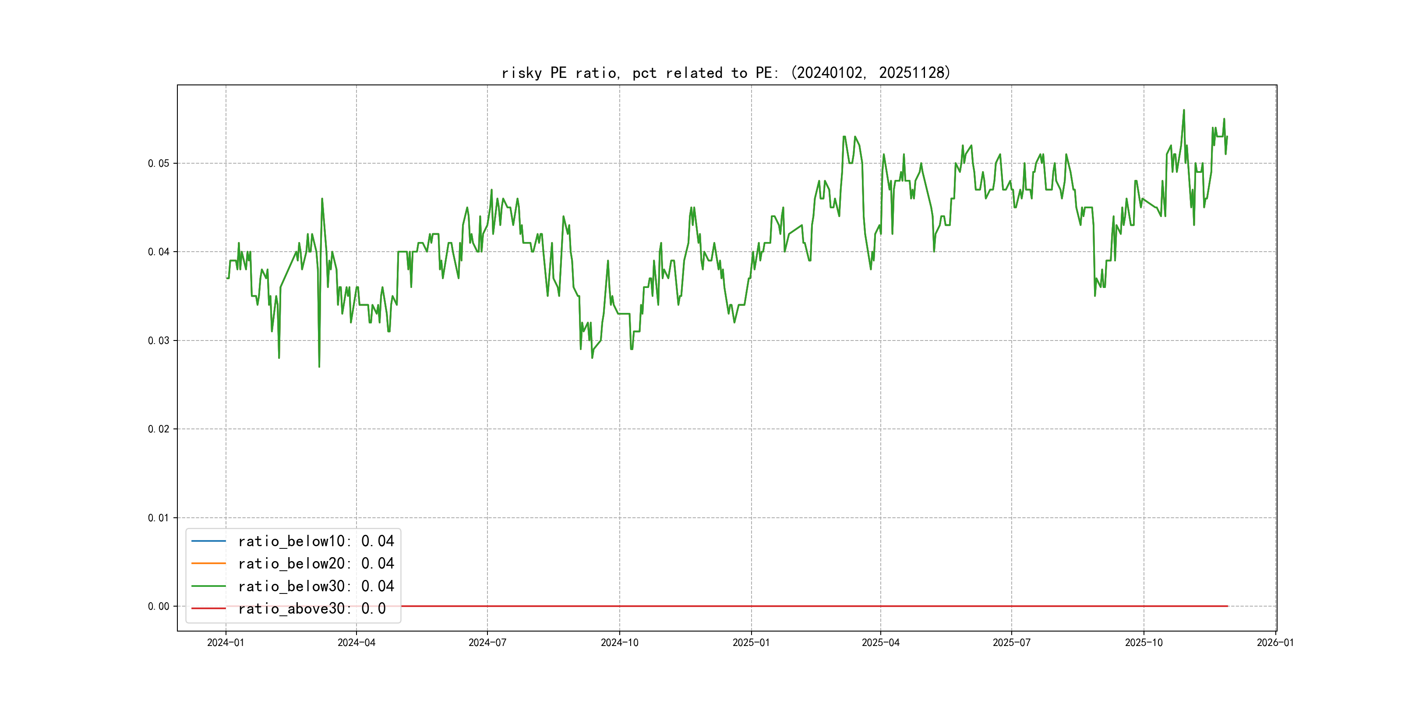Select the 'ratio_above30: 0.0' legend label
This screenshot has width=1419, height=709.
pos(312,609)
